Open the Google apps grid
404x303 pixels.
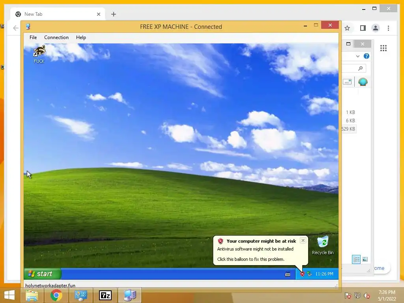383,48
